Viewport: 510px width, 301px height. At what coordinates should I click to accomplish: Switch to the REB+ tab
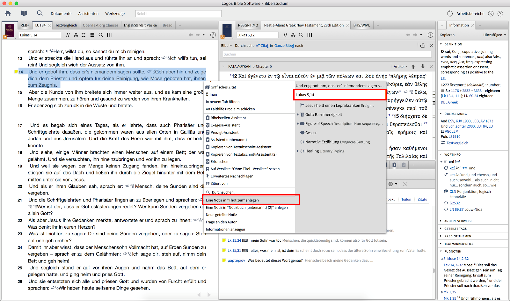25,25
